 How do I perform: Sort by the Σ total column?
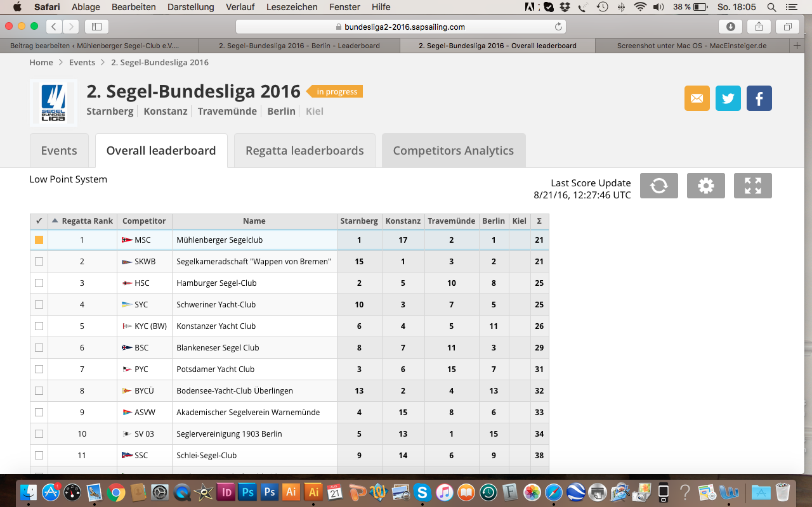[x=539, y=221]
